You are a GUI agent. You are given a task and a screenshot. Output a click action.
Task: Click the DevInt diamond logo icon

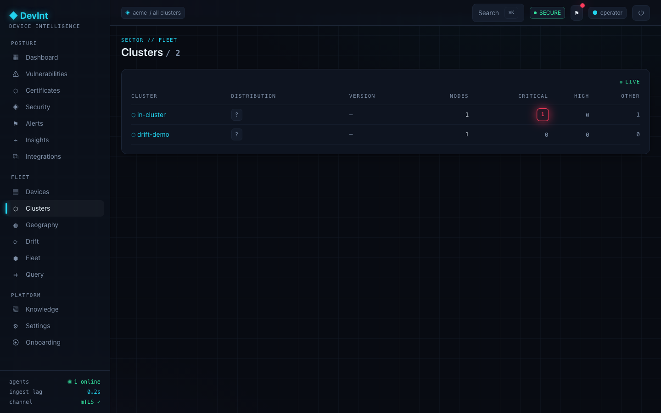pos(13,16)
